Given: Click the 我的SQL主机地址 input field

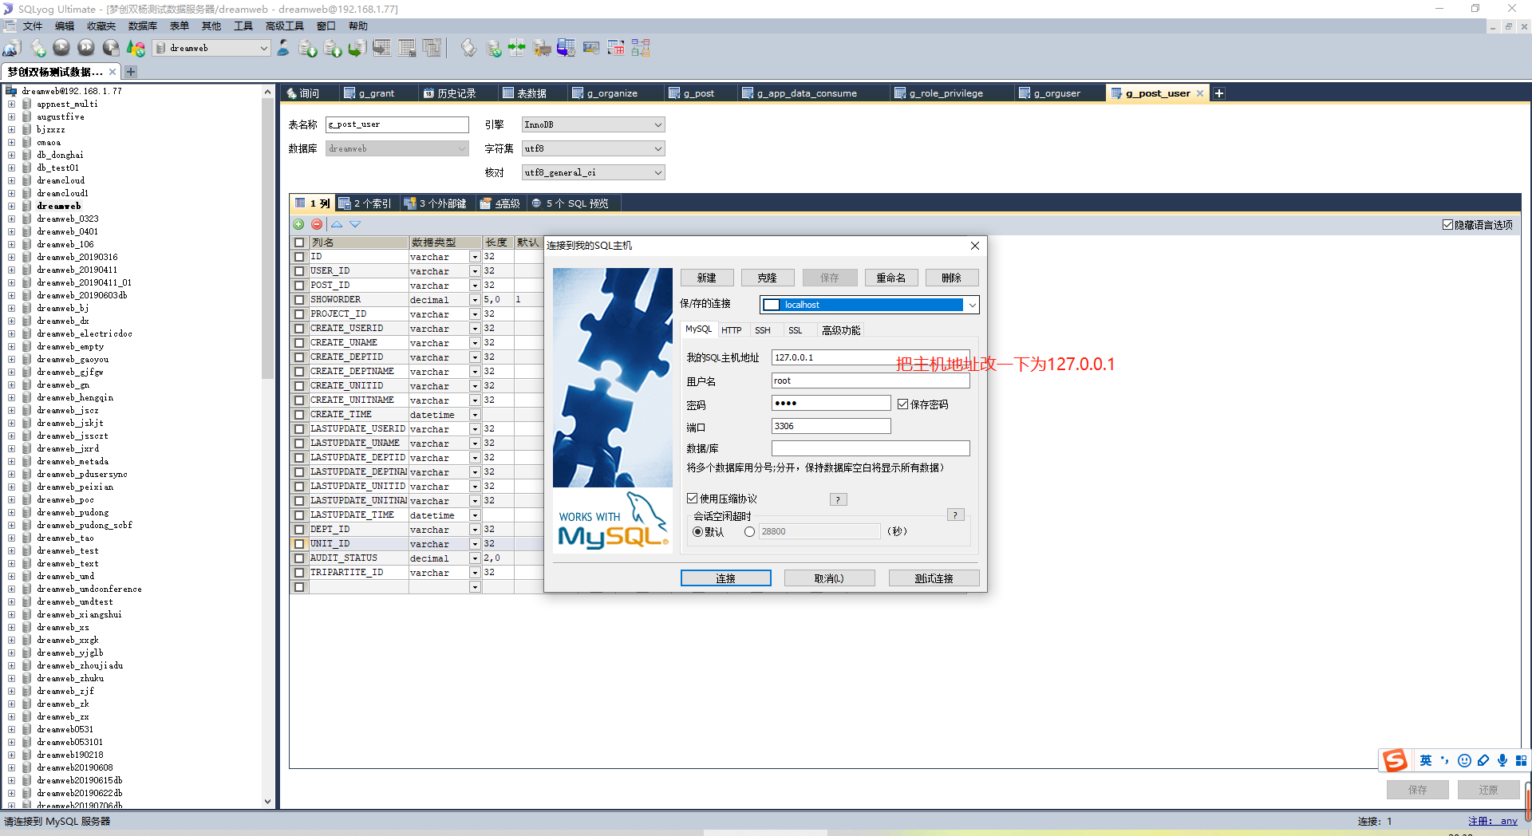Looking at the screenshot, I should pos(871,357).
